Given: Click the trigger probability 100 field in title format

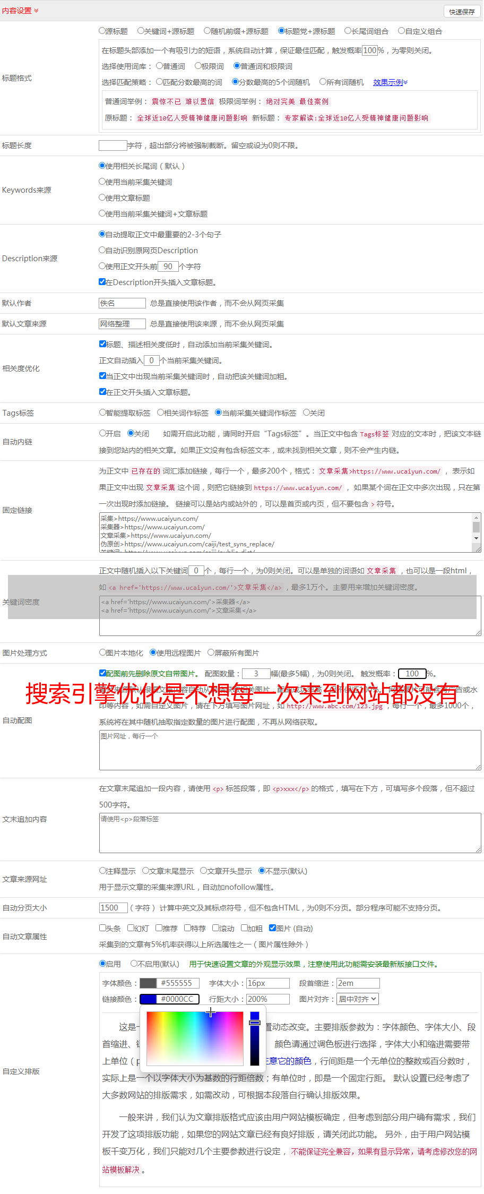Looking at the screenshot, I should pyautogui.click(x=370, y=50).
